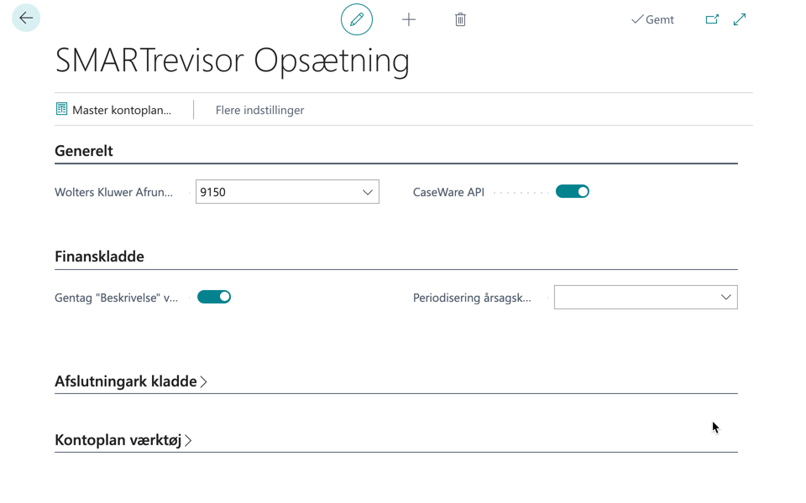
Task: Open the Wolters Kluwer dropdown arrow
Action: coord(367,192)
